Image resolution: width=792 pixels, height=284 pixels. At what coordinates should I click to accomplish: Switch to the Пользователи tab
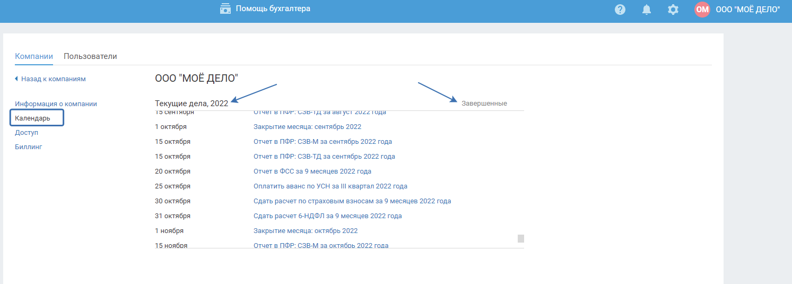90,56
